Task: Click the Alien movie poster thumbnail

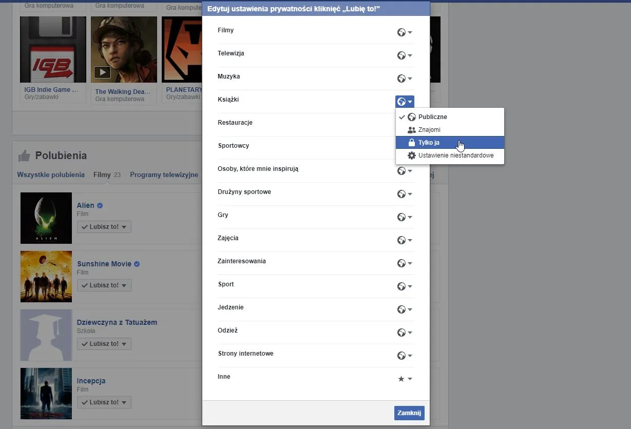Action: (x=46, y=218)
